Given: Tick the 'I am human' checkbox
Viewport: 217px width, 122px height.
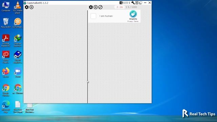Looking at the screenshot, I should point(94,16).
